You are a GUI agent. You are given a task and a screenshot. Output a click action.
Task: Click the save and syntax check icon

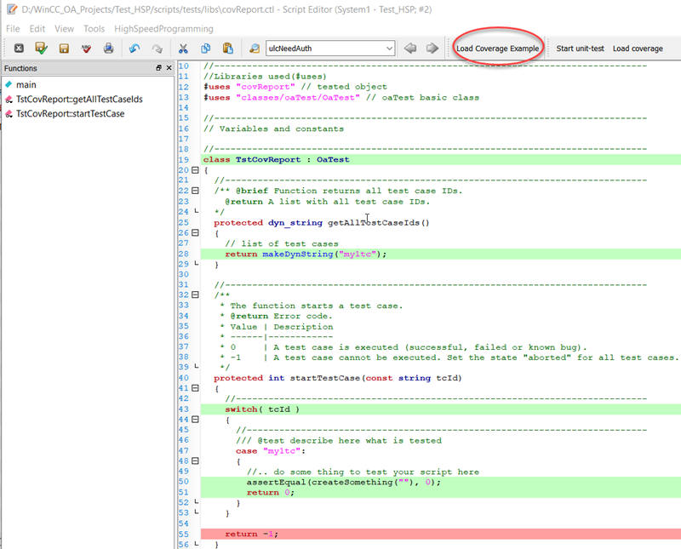point(41,49)
